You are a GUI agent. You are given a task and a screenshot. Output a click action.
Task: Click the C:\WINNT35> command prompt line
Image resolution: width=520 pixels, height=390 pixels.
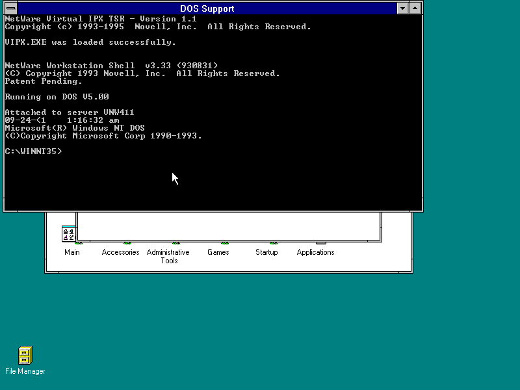[x=34, y=151]
